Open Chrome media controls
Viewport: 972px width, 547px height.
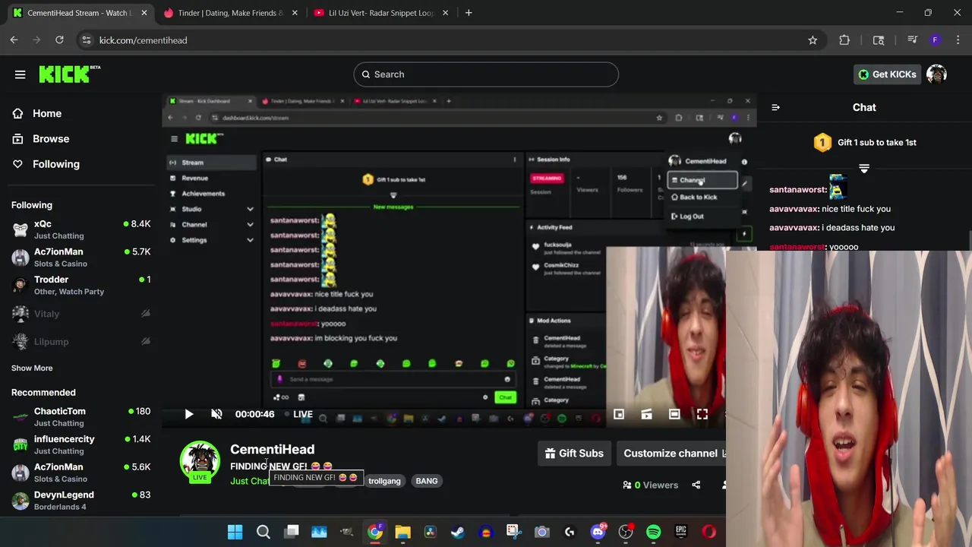click(912, 40)
